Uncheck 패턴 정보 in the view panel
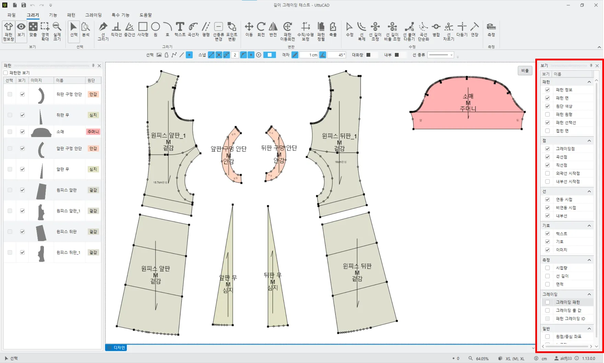604x363 pixels. [x=547, y=90]
